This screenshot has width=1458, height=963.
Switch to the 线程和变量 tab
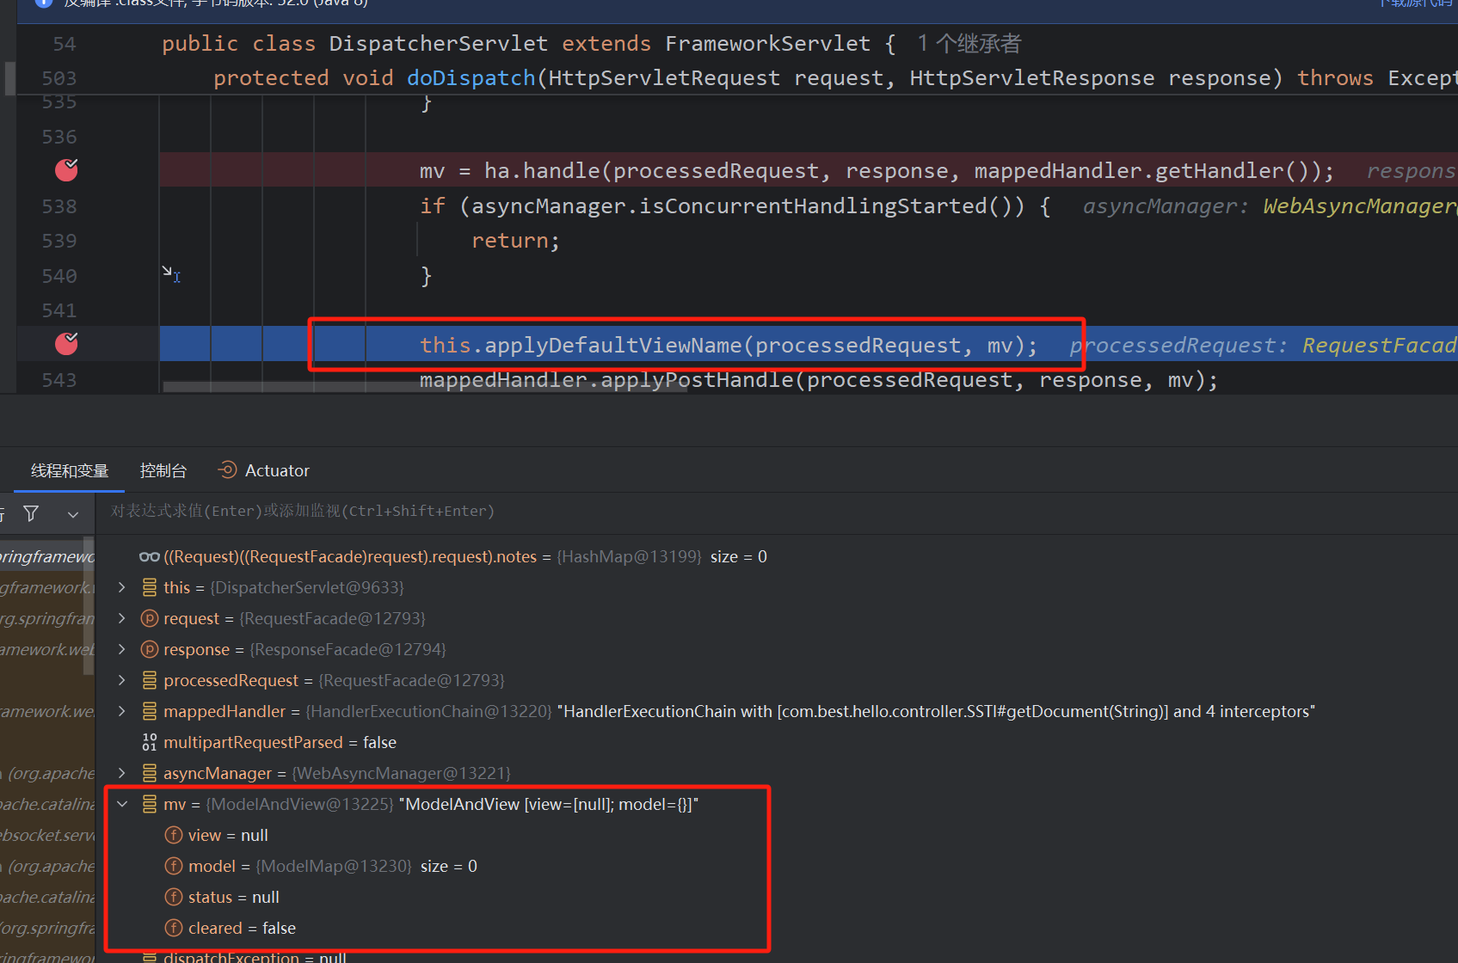pos(70,470)
